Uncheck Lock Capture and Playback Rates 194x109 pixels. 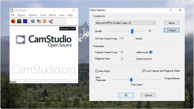(x=144, y=71)
